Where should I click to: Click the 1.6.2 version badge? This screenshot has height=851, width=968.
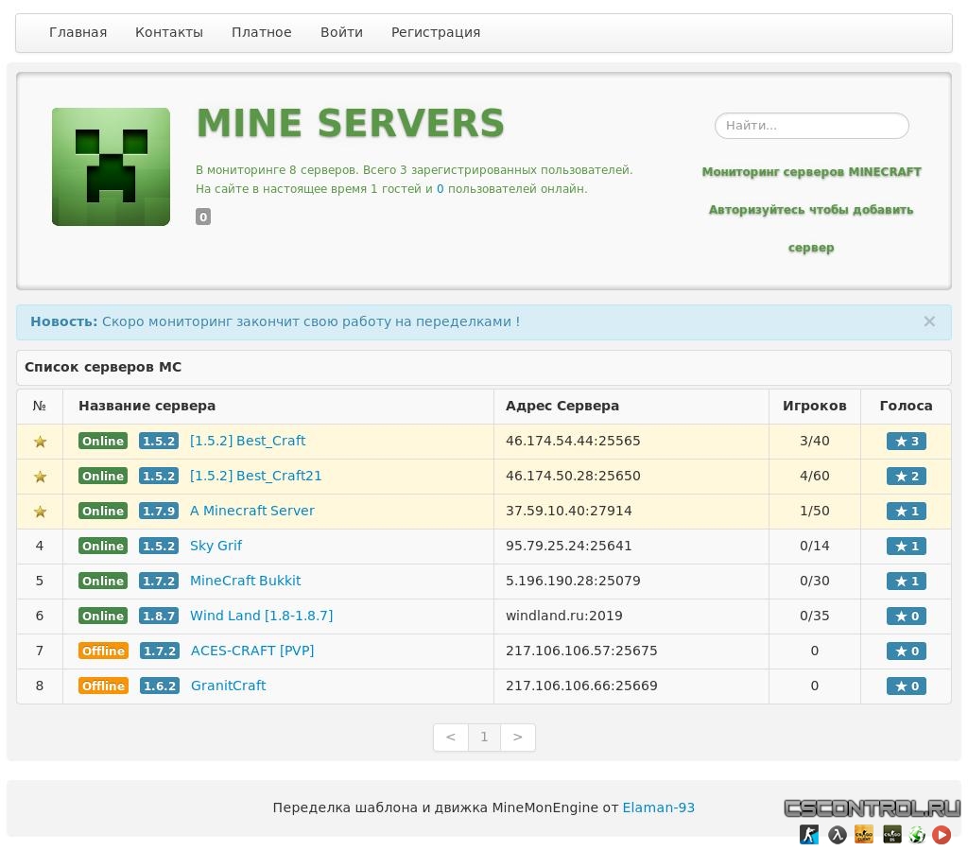[159, 686]
